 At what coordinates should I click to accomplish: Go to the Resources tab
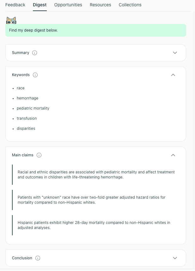[101, 5]
